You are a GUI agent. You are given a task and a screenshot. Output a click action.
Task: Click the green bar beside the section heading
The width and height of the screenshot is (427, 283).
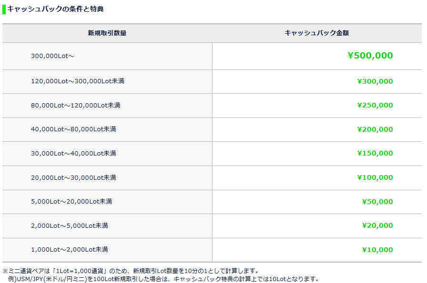pos(4,9)
